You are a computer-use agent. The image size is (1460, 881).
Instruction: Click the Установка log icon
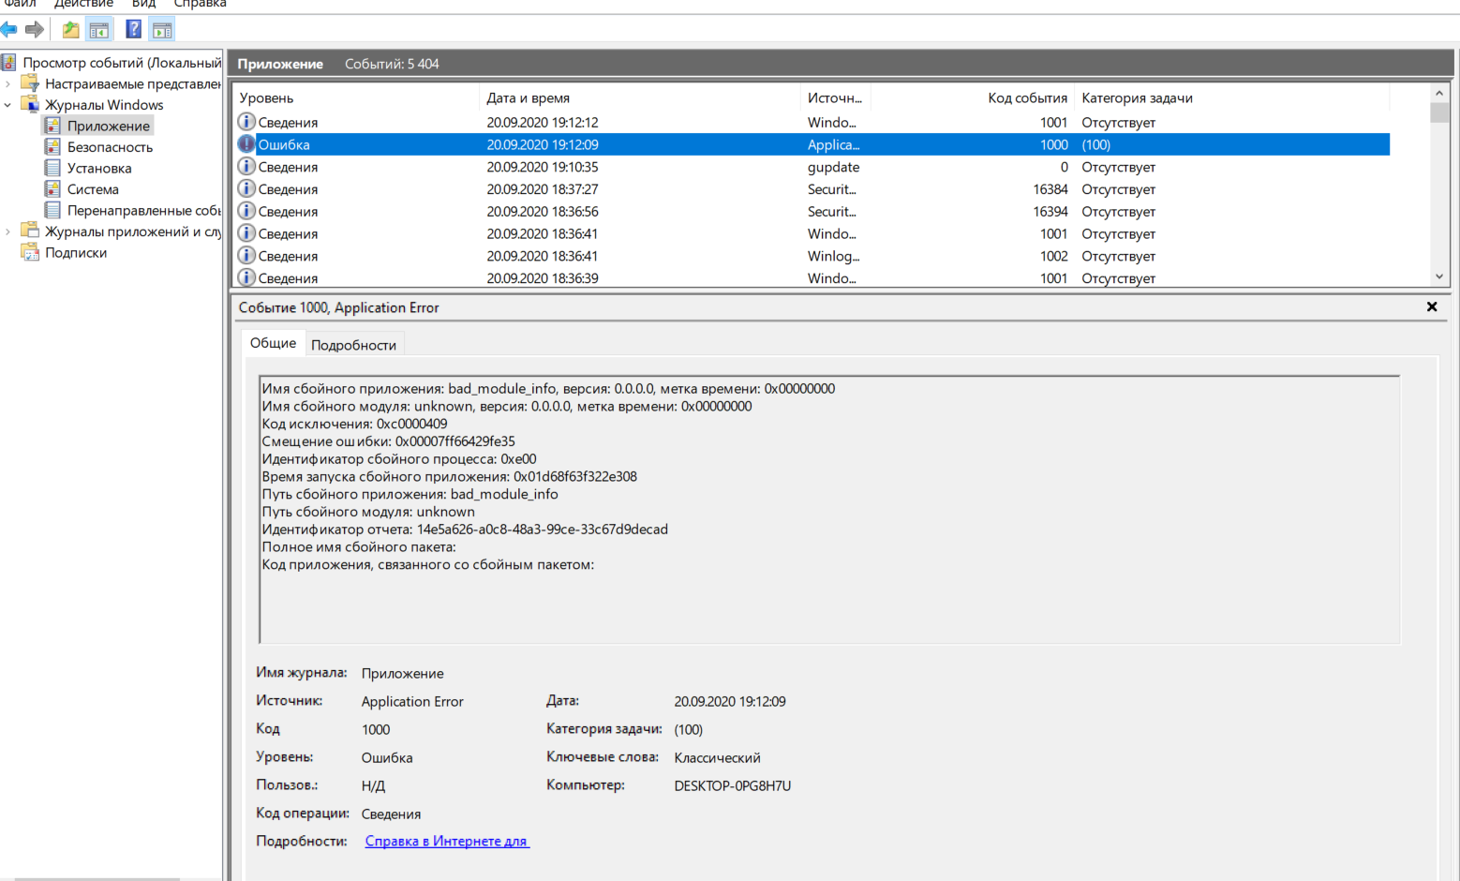click(52, 168)
